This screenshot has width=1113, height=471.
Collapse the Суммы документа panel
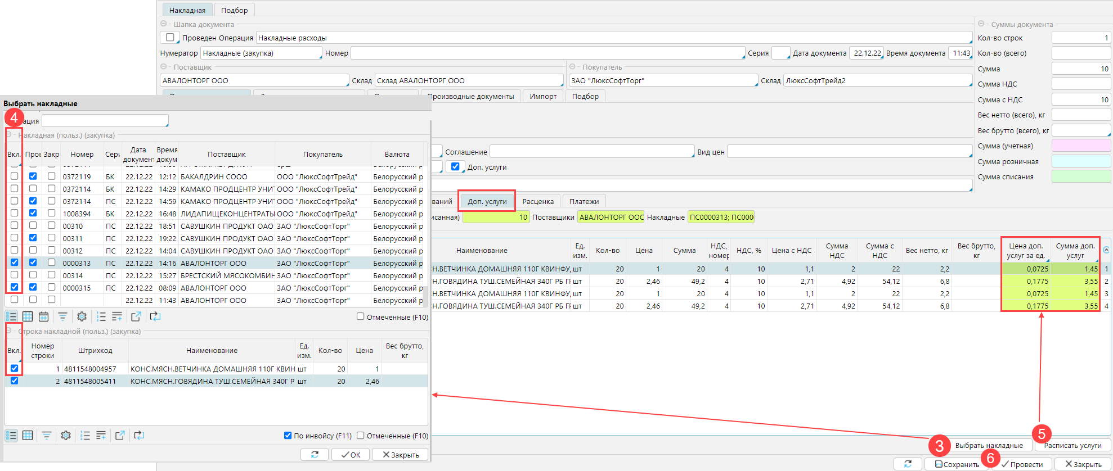(981, 24)
